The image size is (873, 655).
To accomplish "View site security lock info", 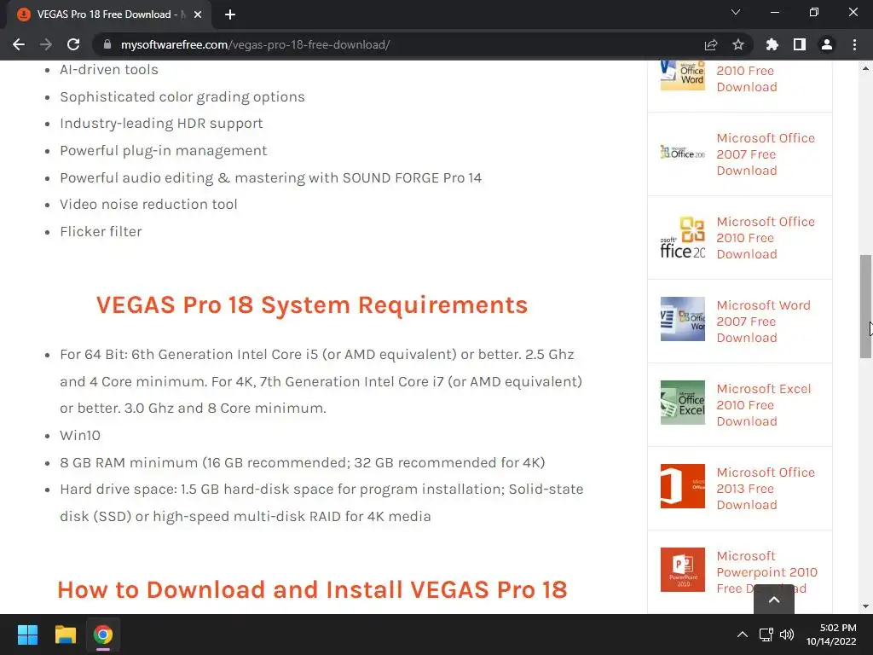I will click(107, 44).
